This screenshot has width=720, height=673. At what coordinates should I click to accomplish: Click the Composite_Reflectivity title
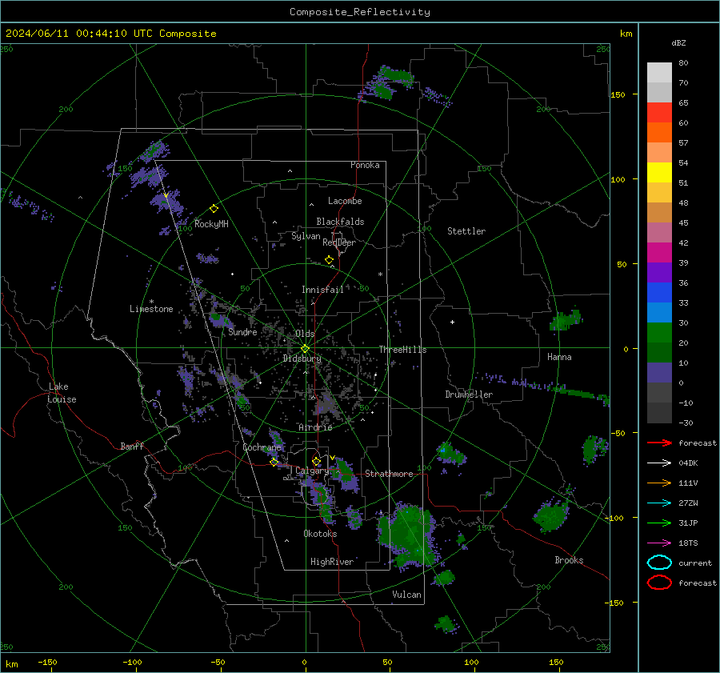point(360,12)
